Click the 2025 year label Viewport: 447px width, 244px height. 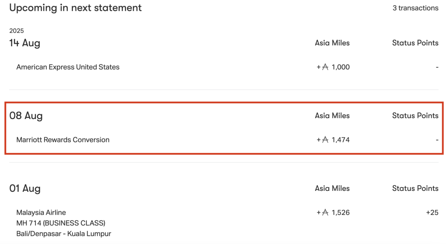pos(17,30)
